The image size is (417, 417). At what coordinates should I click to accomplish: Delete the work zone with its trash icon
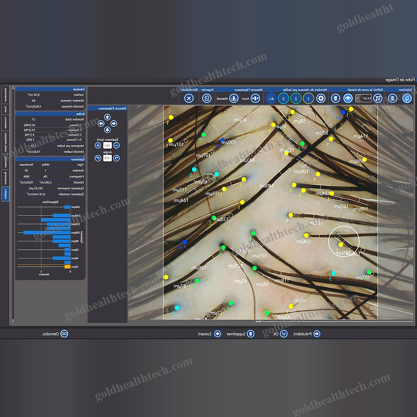(335, 98)
